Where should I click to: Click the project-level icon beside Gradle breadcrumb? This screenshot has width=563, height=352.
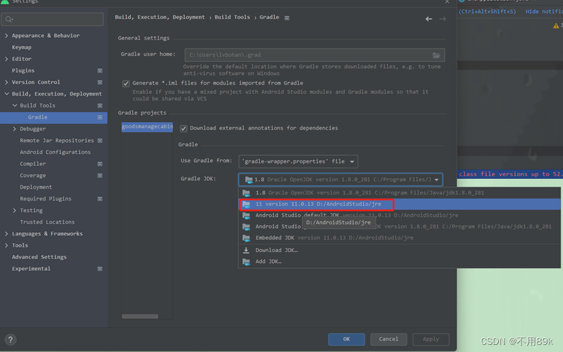(x=287, y=18)
